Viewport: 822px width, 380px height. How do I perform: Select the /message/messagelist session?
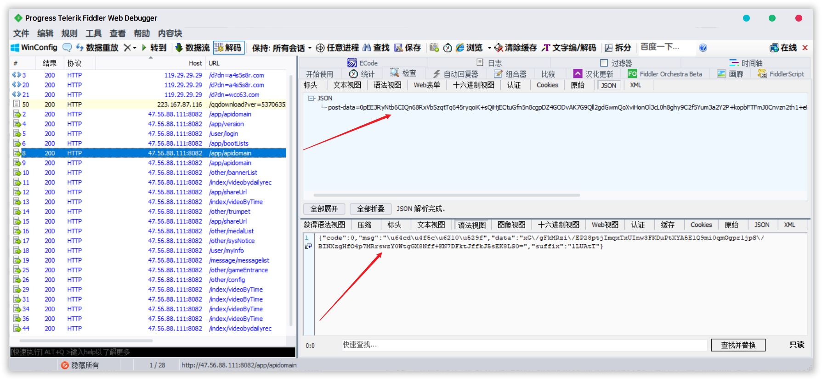click(x=149, y=260)
